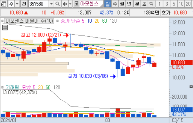Click the 42.37% volume ratio in info bar

click(x=106, y=13)
